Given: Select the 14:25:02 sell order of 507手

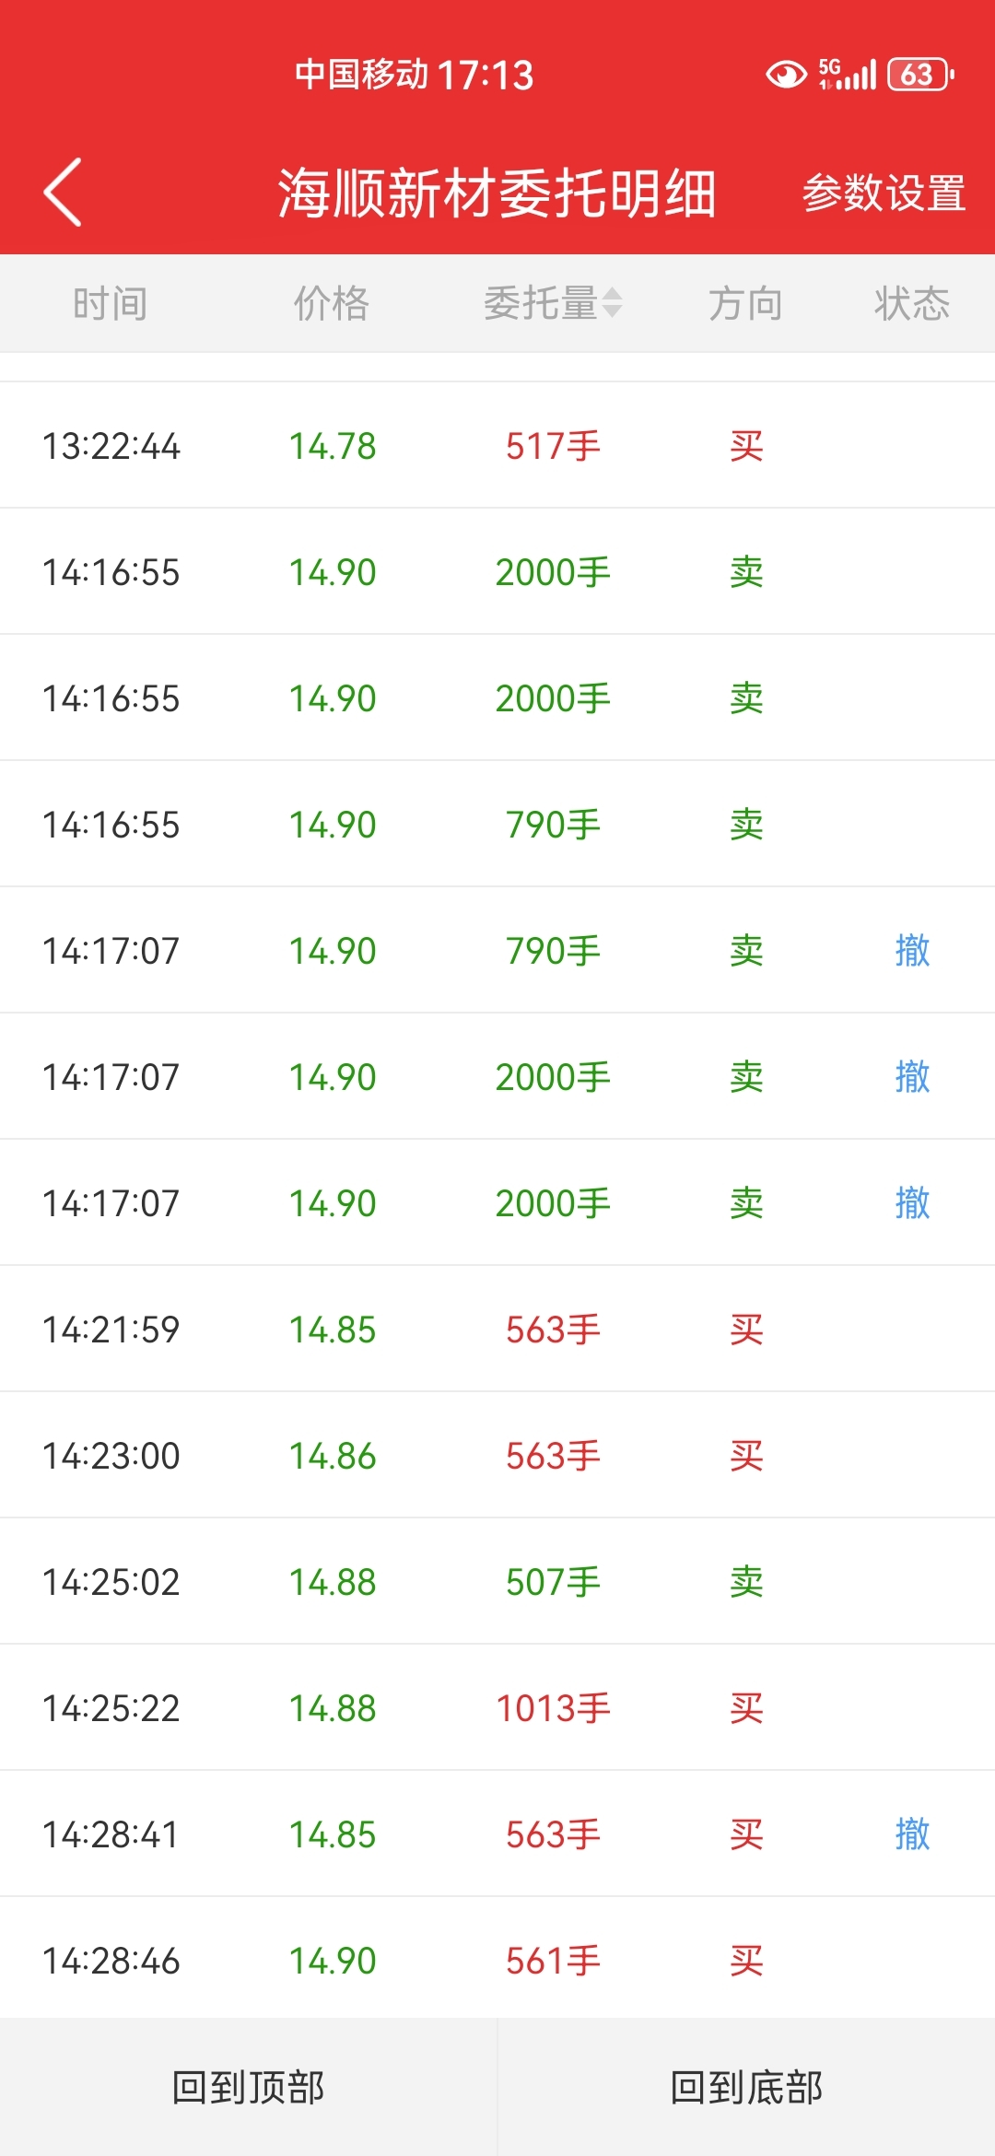Looking at the screenshot, I should [497, 1581].
